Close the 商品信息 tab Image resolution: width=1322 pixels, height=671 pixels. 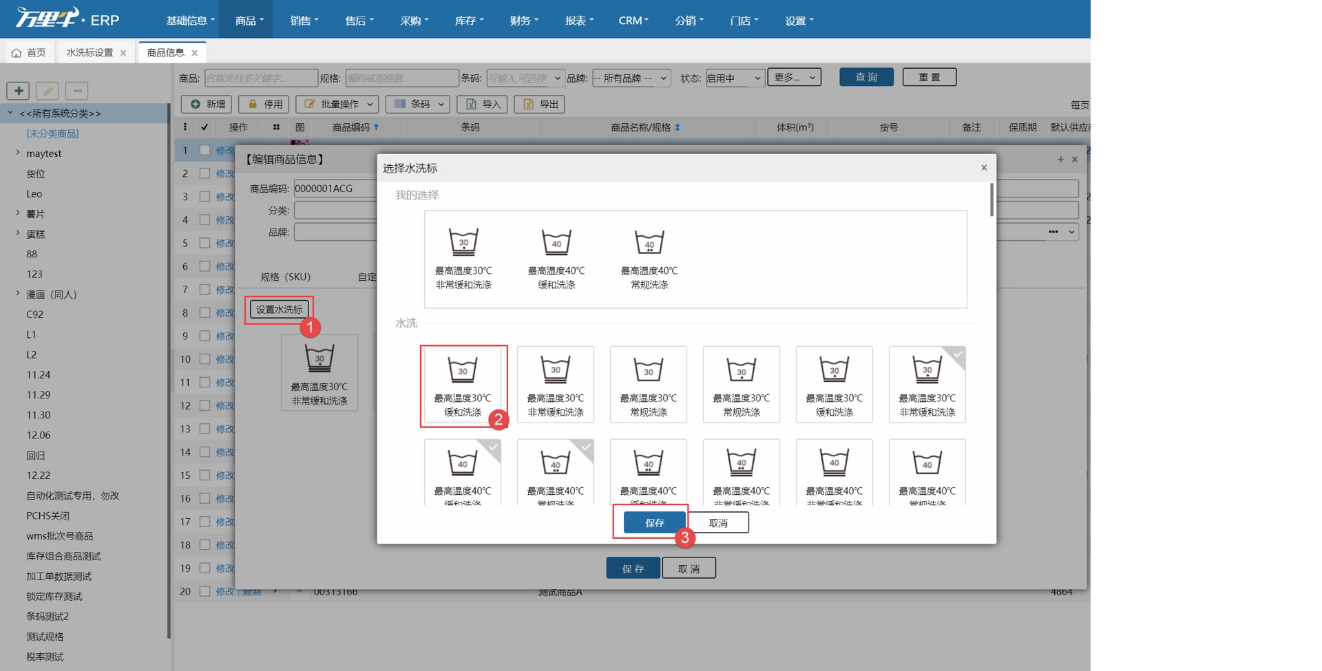pyautogui.click(x=194, y=53)
